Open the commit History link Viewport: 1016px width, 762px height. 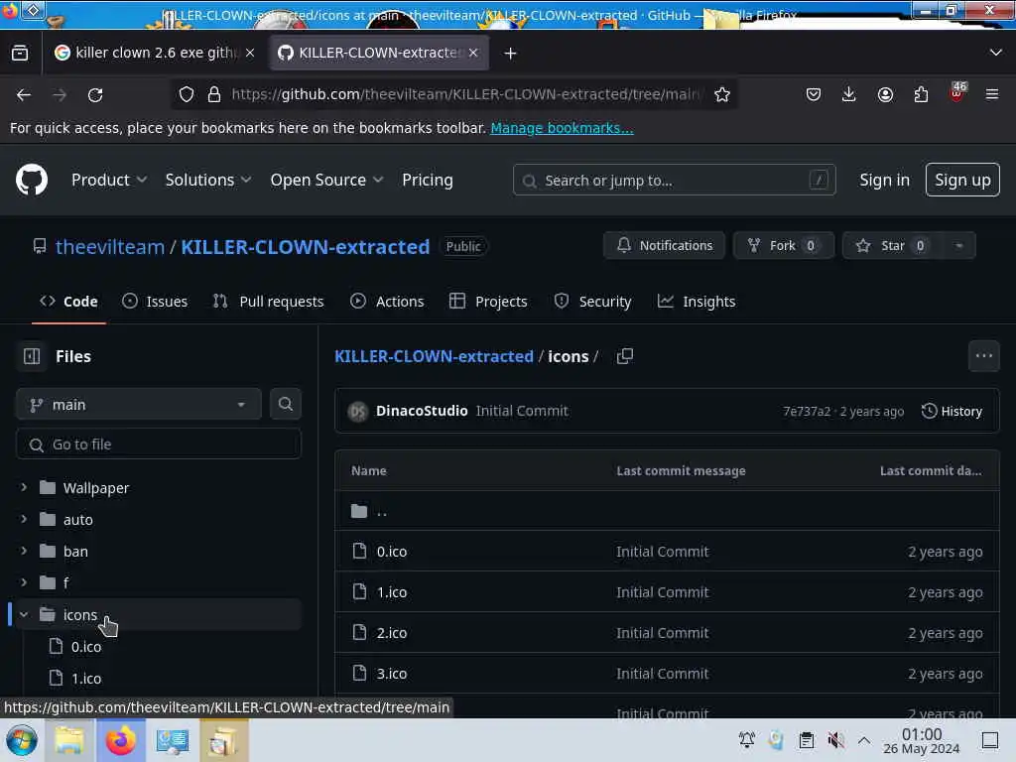click(952, 411)
